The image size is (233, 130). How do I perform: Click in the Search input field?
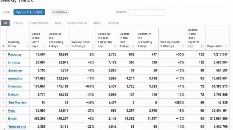point(146,12)
